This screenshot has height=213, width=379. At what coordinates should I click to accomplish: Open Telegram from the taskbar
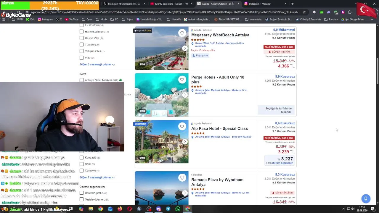pyautogui.click(x=168, y=209)
